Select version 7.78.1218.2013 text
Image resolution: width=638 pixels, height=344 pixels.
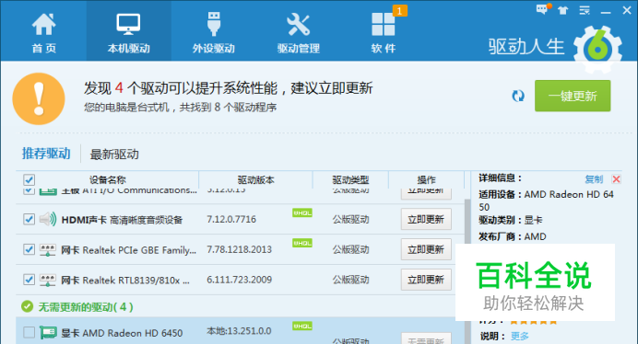pyautogui.click(x=240, y=249)
